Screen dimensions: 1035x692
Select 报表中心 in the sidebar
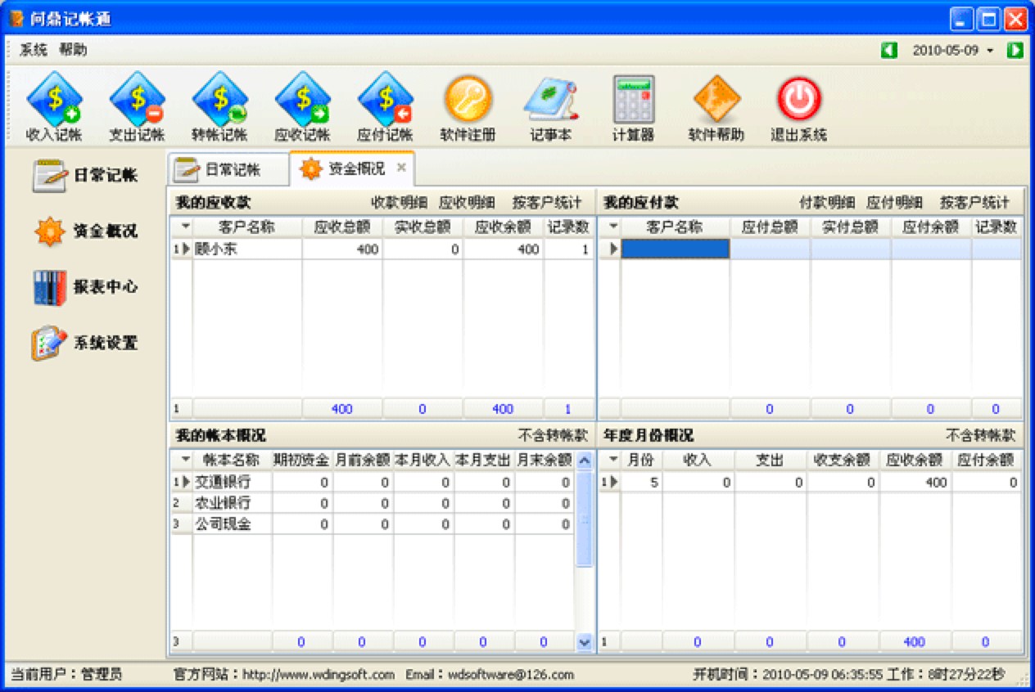(86, 287)
